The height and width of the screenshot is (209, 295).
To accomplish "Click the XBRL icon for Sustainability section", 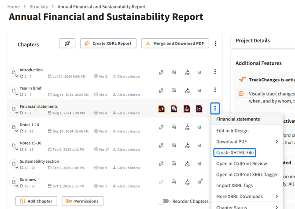I will [x=161, y=164].
